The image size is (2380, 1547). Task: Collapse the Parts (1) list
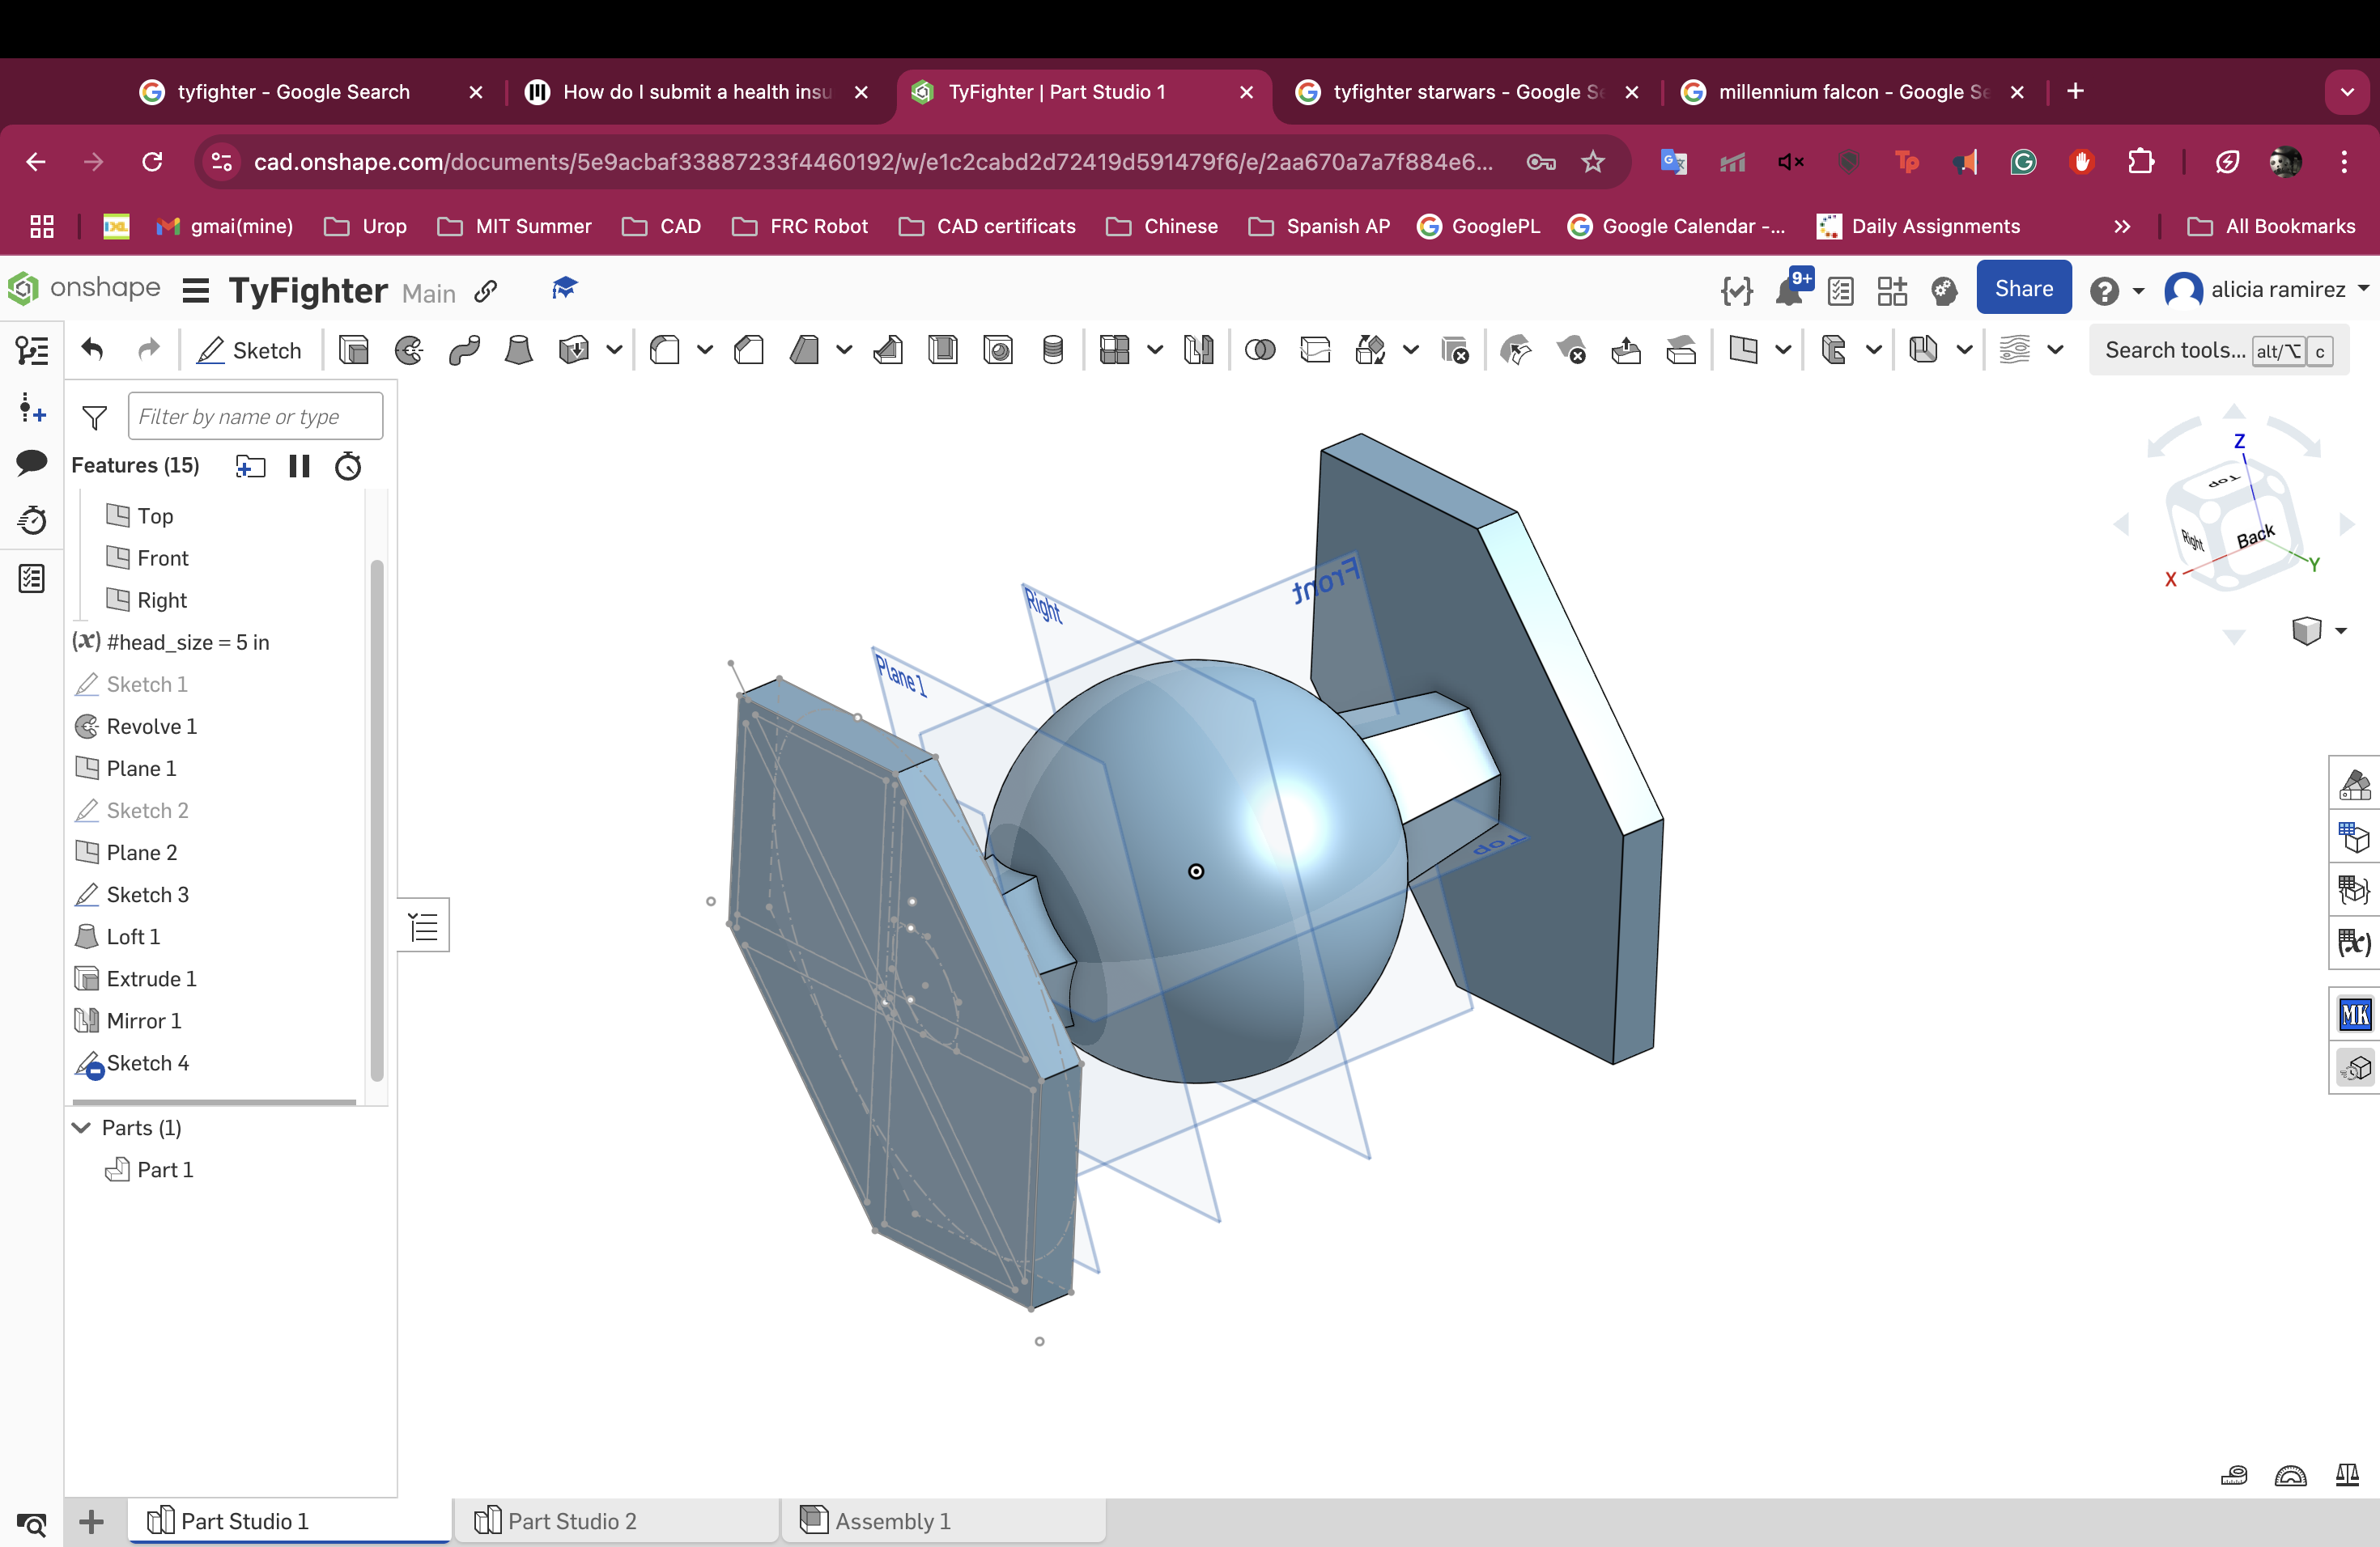[82, 1127]
